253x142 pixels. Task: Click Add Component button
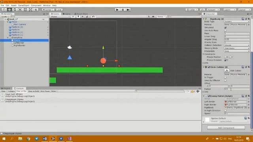tap(226, 128)
